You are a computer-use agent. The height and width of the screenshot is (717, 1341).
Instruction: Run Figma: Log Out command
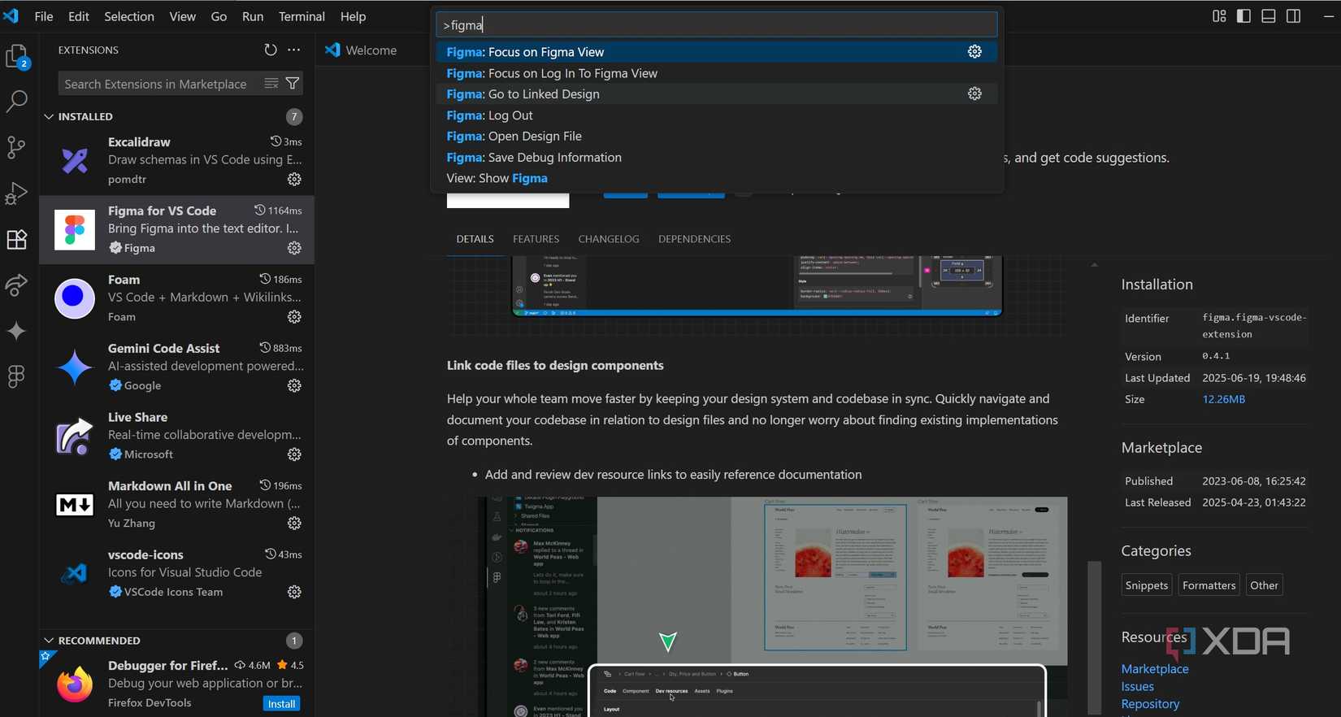[x=716, y=115]
